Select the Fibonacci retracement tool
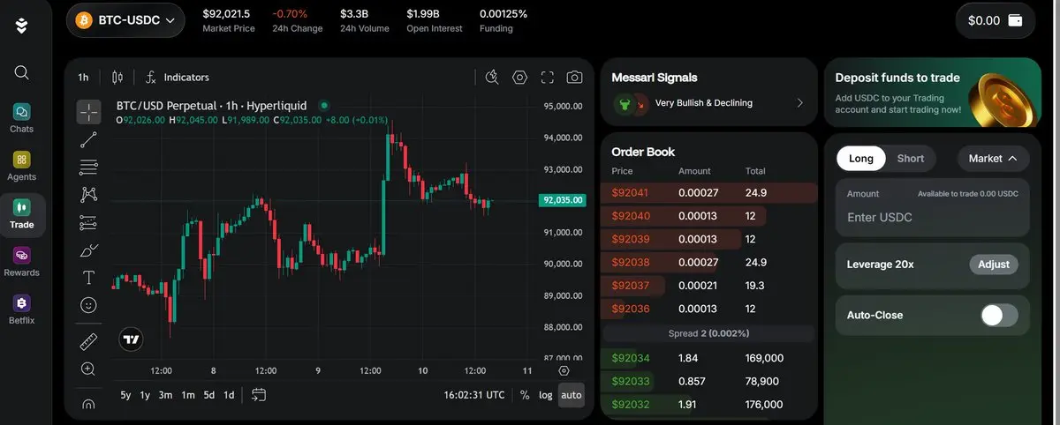1060x425 pixels. (88, 167)
